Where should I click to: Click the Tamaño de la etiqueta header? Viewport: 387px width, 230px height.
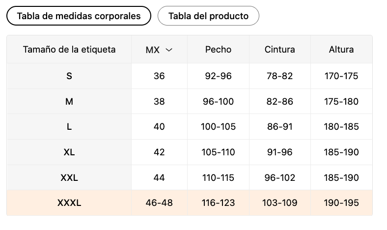(69, 50)
